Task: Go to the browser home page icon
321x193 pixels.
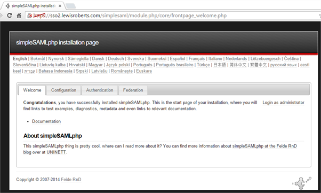Action: click(19, 16)
